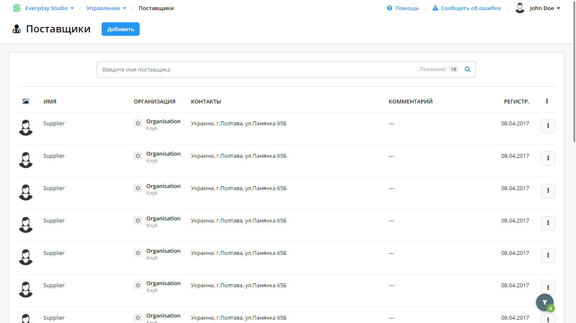Click Сообщить об ошибке link

tap(467, 8)
